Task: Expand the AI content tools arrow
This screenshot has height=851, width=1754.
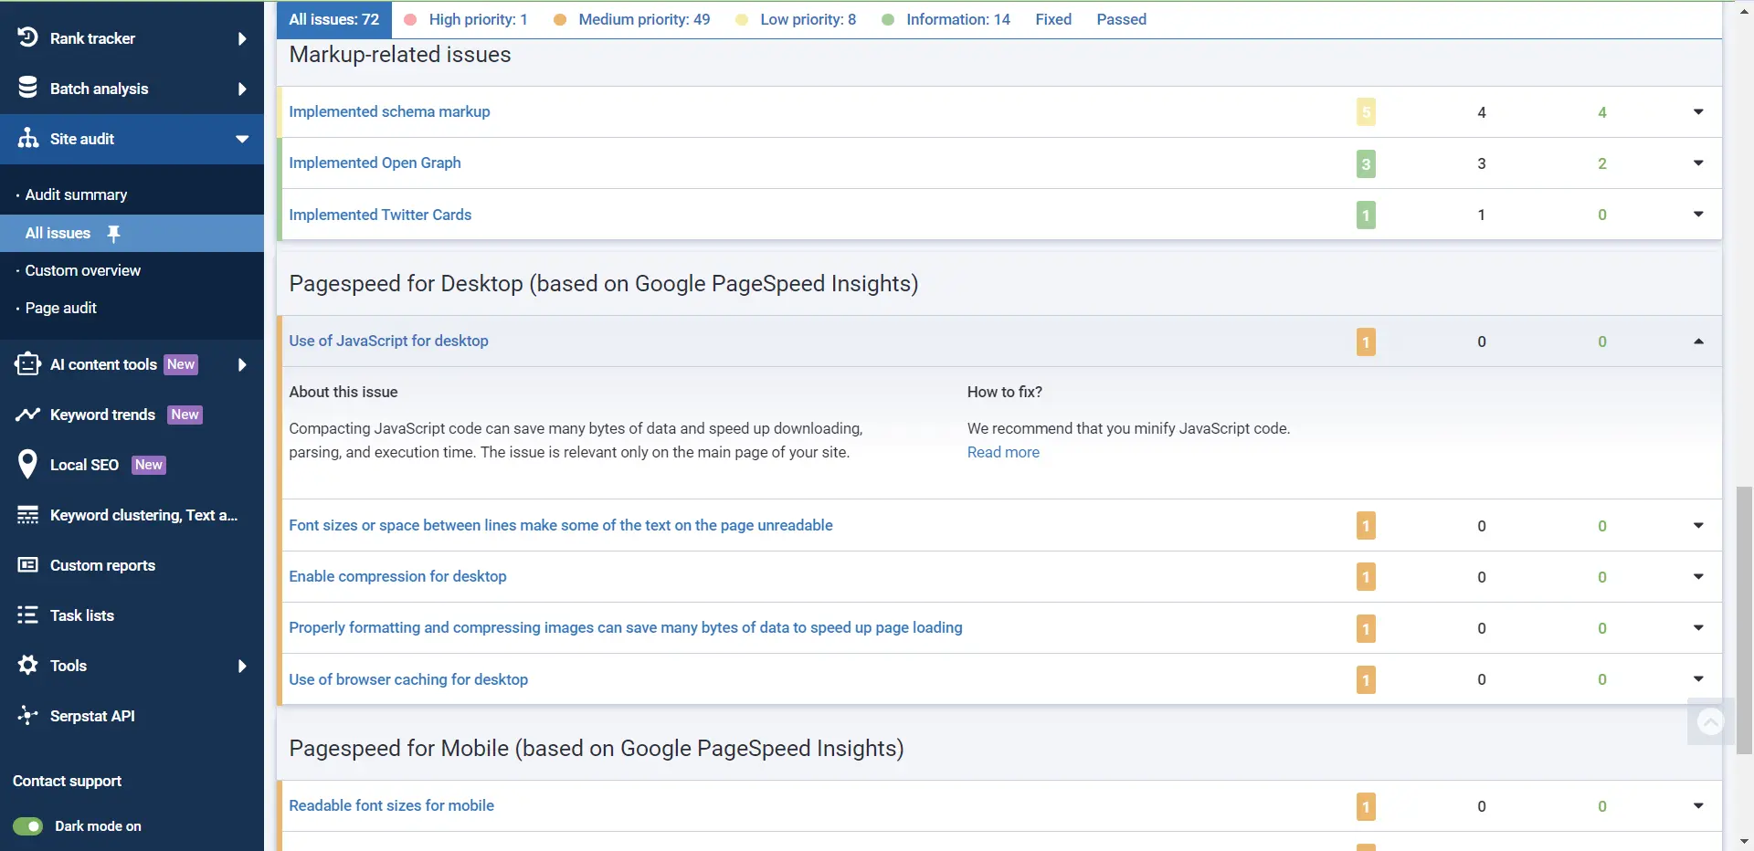Action: tap(242, 364)
